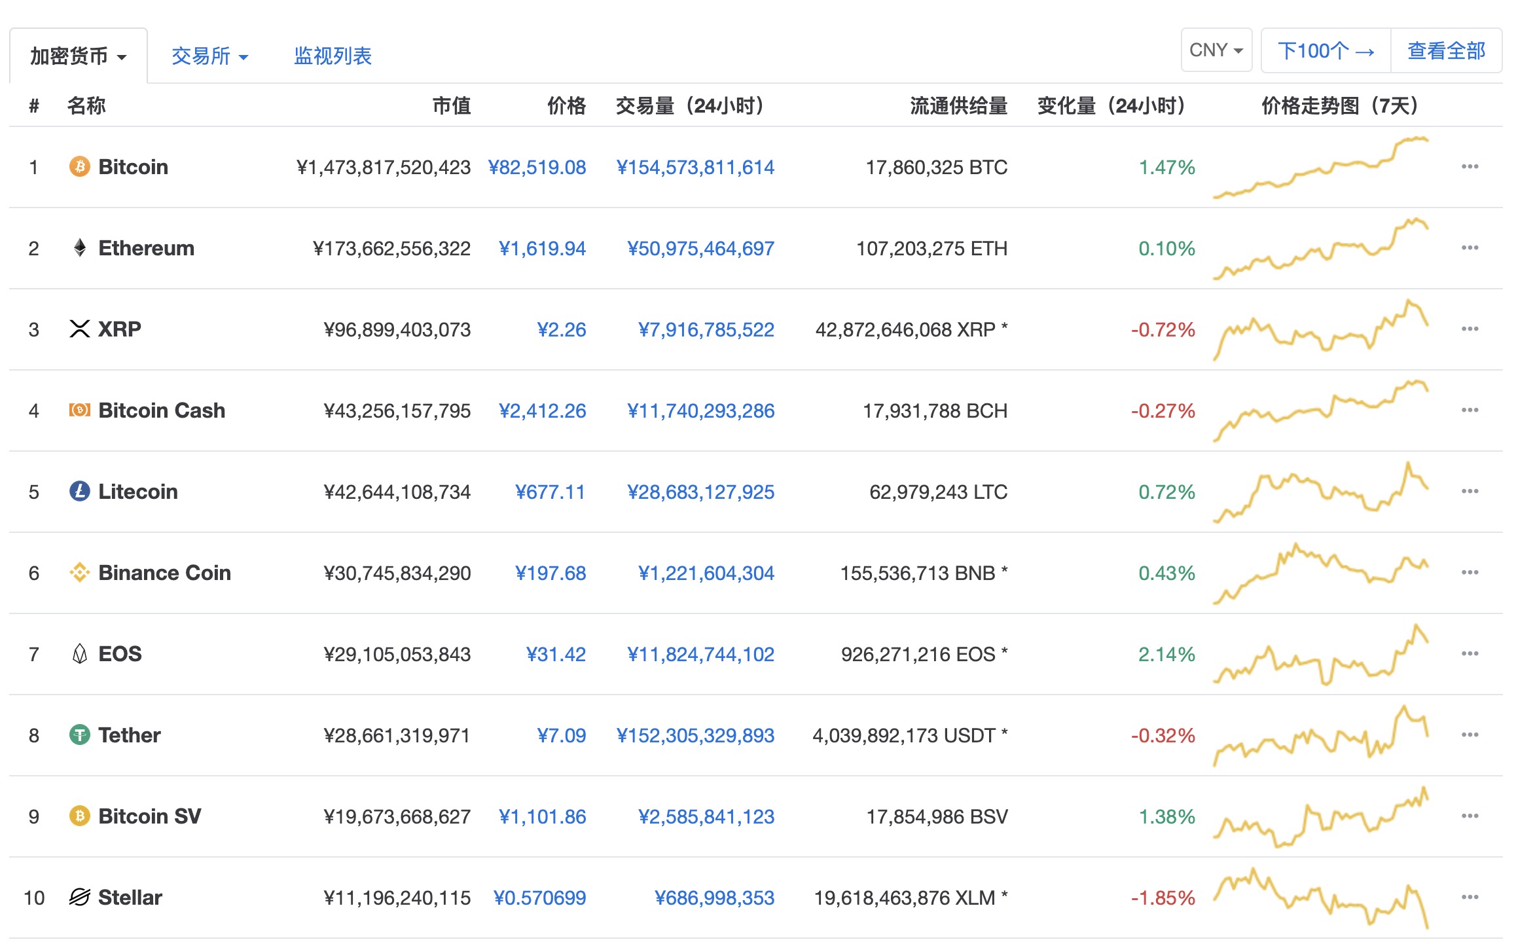
Task: Open the more options menu for Tether
Action: (x=1470, y=735)
